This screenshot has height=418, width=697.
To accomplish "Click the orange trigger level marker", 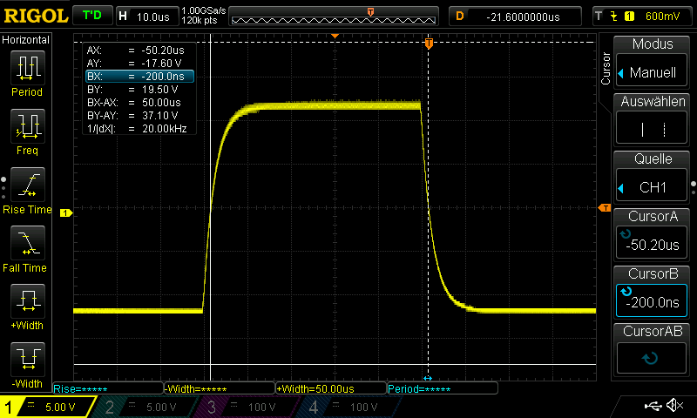I will click(604, 206).
